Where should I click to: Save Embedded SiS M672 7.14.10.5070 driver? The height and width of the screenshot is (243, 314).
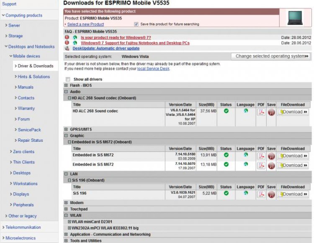click(271, 166)
